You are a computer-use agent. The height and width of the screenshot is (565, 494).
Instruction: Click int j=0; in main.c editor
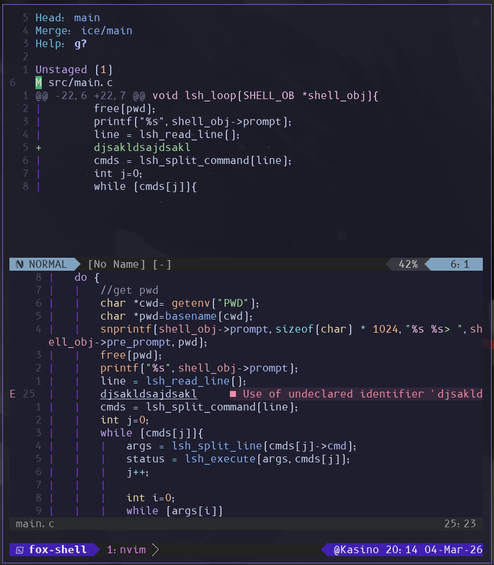point(124,420)
